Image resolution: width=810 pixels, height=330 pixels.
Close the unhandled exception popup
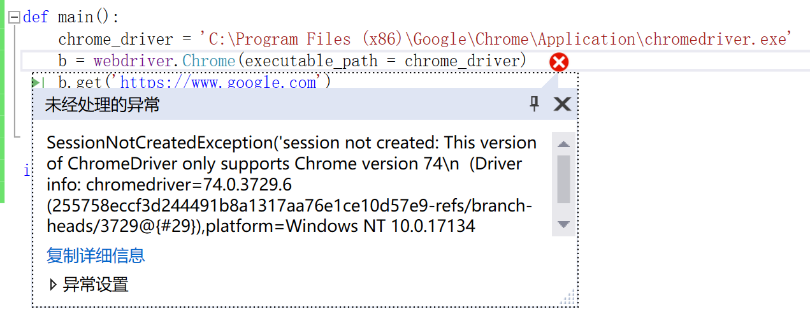point(562,104)
